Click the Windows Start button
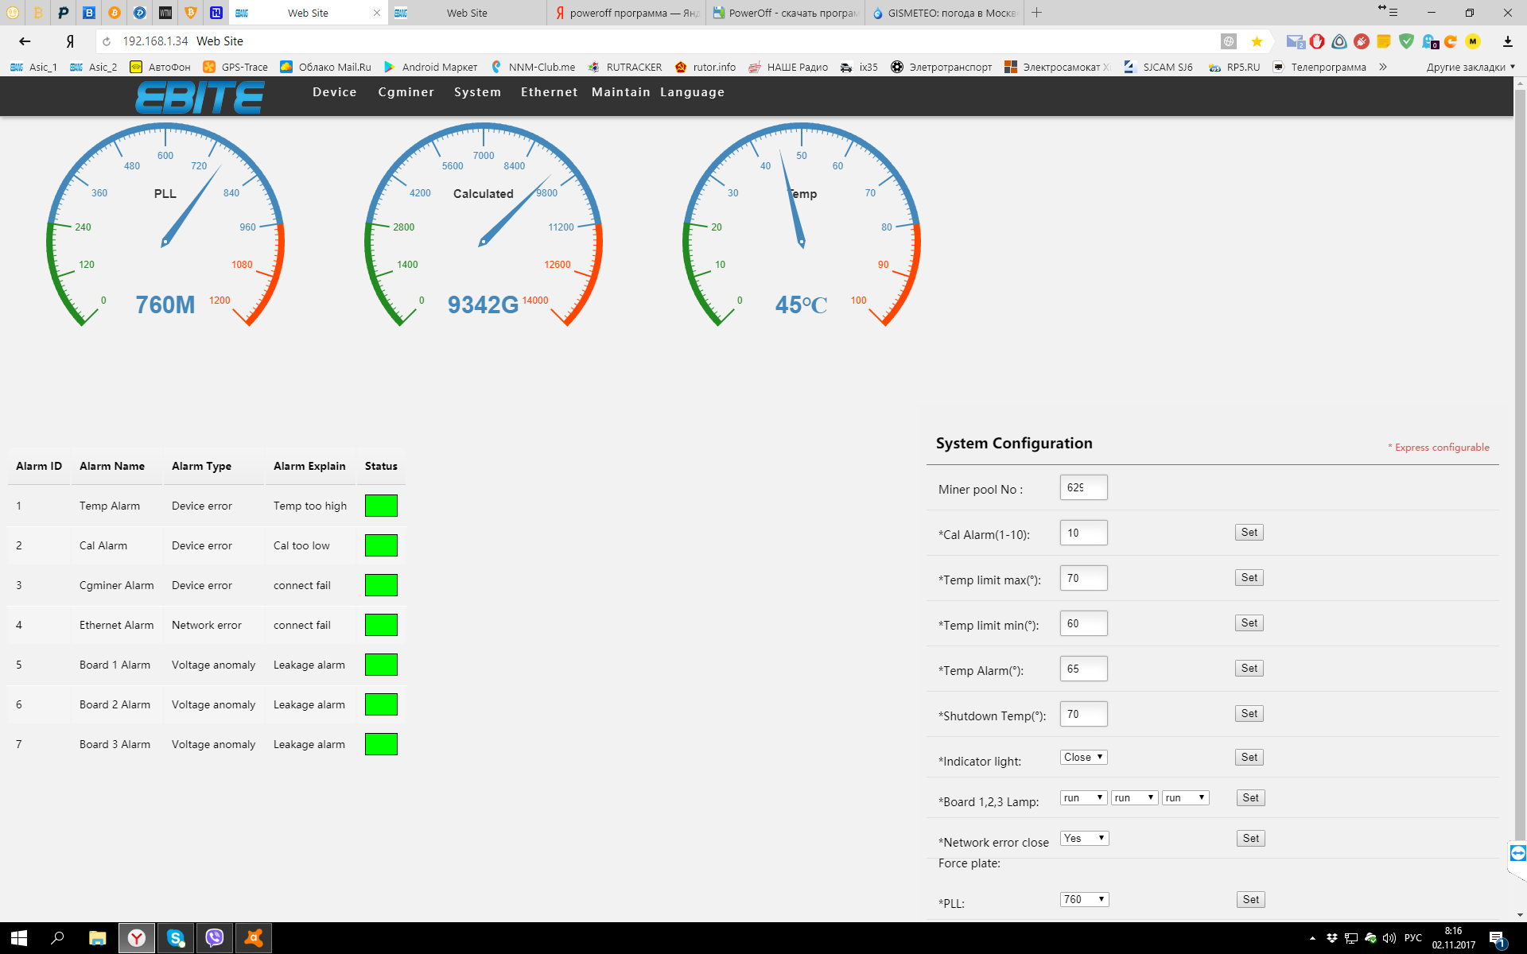This screenshot has width=1527, height=954. click(x=19, y=938)
